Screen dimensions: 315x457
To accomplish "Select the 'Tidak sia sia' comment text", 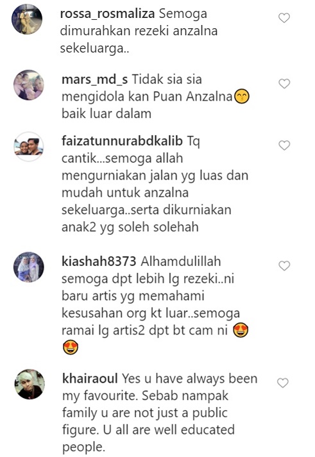I will (167, 79).
